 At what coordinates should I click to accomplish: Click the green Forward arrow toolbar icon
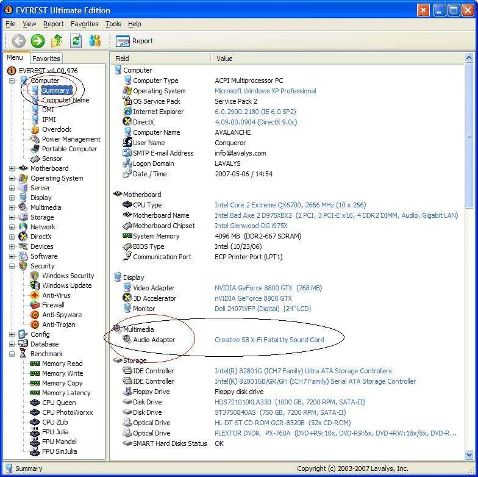(38, 41)
